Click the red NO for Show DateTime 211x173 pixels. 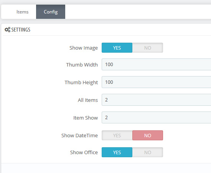(148, 135)
